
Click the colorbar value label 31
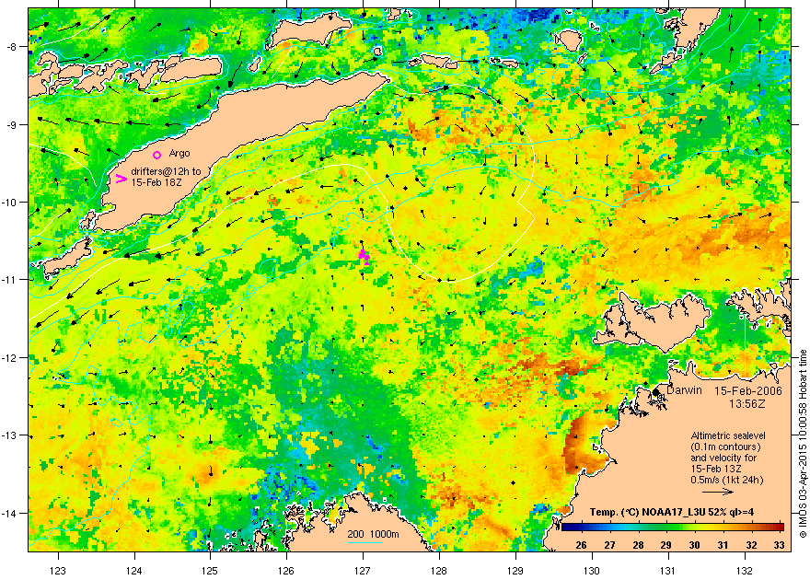tap(723, 545)
